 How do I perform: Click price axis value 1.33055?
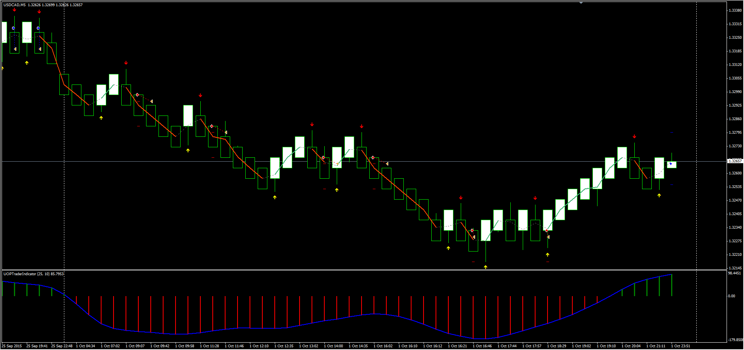click(x=735, y=78)
